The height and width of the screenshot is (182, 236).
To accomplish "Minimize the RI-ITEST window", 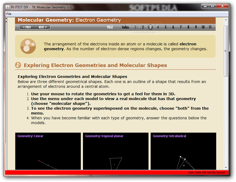I will pos(205,6).
